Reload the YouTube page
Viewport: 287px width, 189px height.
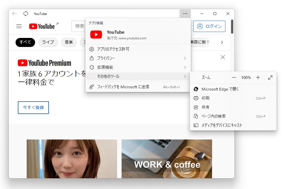[x=25, y=13]
